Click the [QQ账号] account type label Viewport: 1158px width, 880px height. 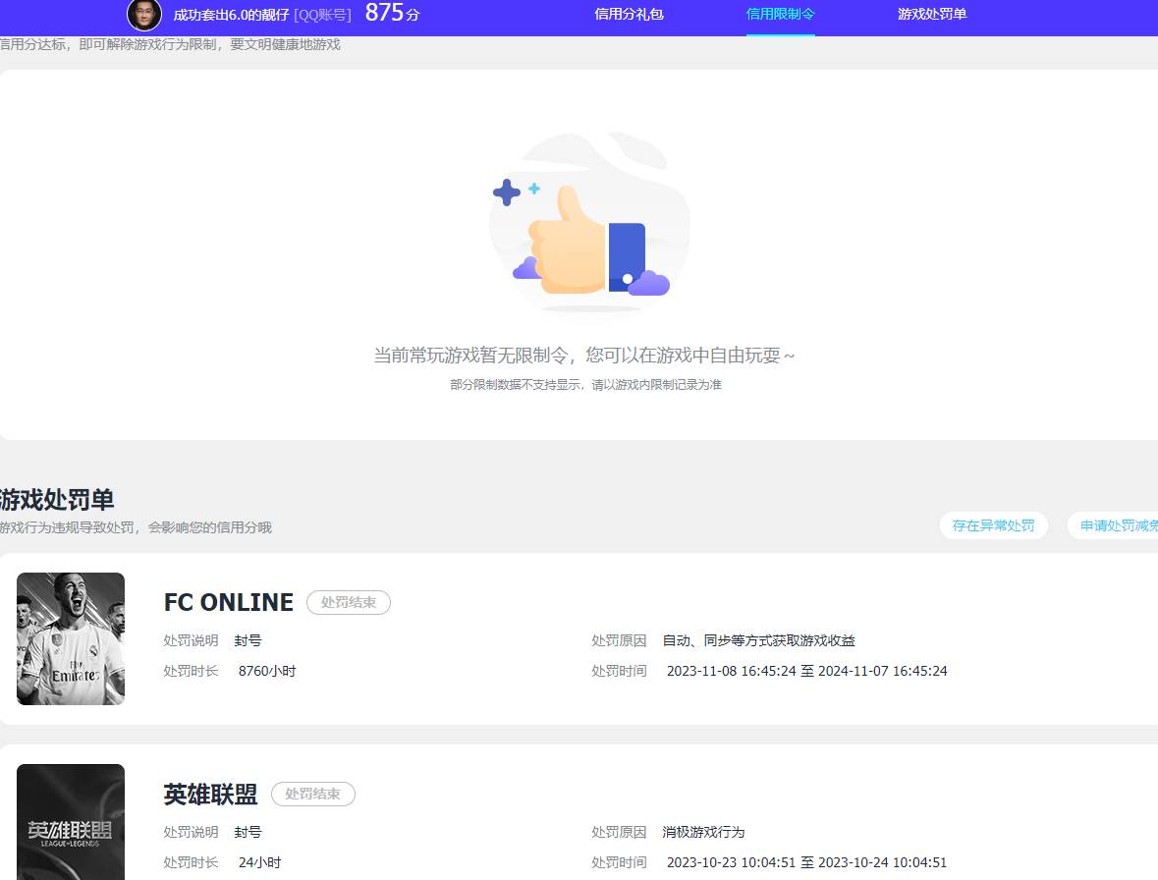coord(321,16)
